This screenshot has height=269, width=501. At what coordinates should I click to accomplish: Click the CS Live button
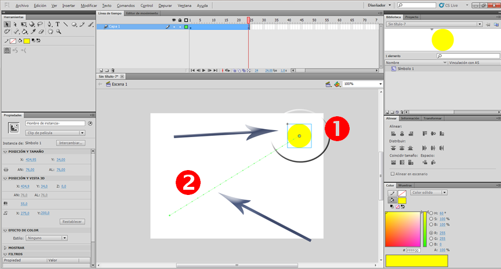pos(449,5)
